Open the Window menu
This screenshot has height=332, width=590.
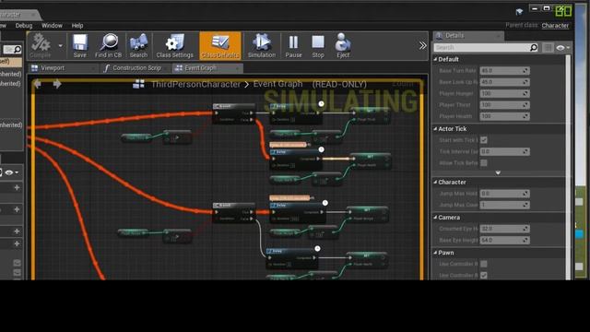tap(52, 25)
